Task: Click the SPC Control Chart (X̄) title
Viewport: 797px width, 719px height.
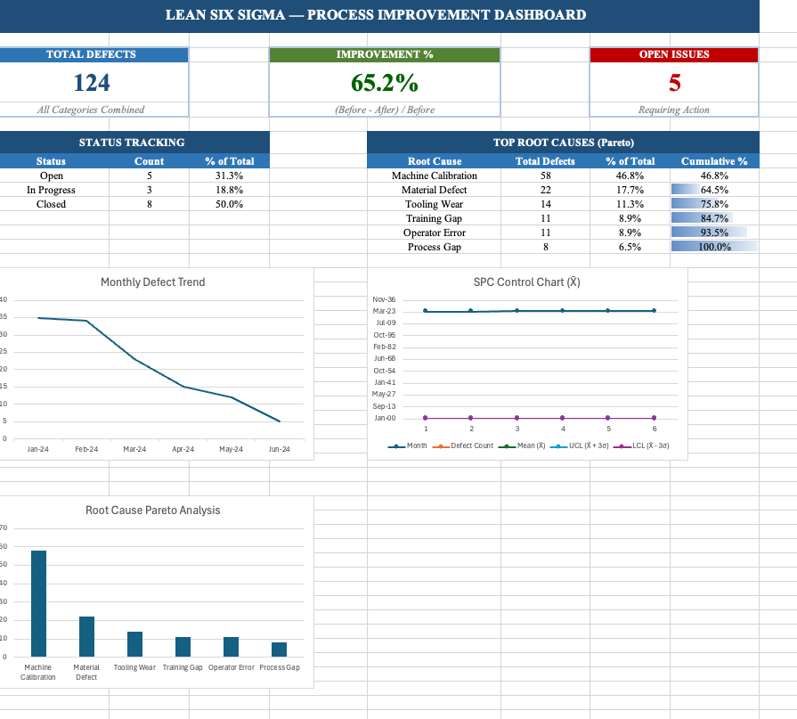Action: [x=527, y=282]
